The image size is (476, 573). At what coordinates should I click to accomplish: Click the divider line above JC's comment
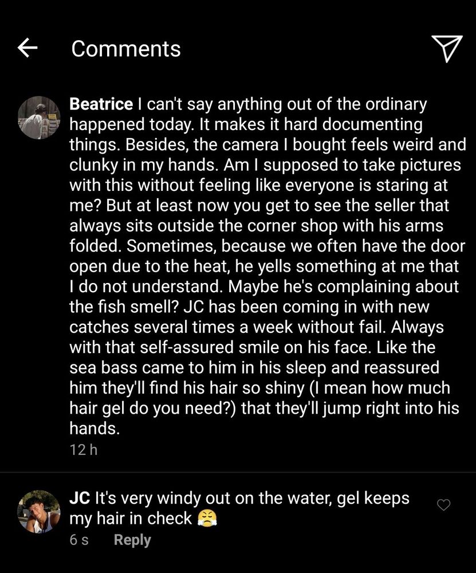(x=238, y=472)
